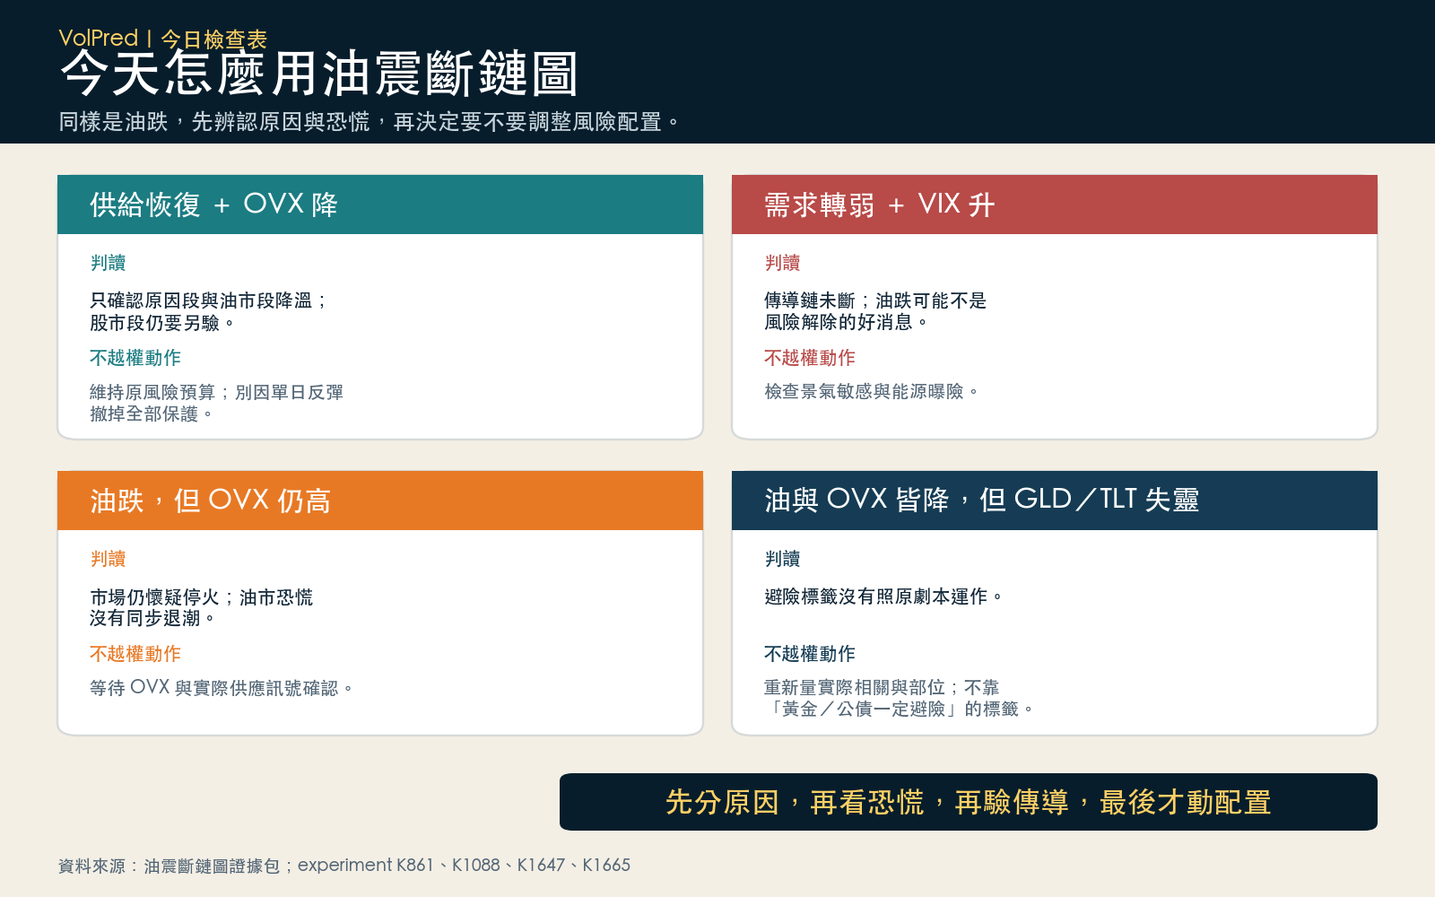Viewport: 1435px width, 897px height.
Task: Click the 判讀 label in the orange card
Action: (x=108, y=559)
